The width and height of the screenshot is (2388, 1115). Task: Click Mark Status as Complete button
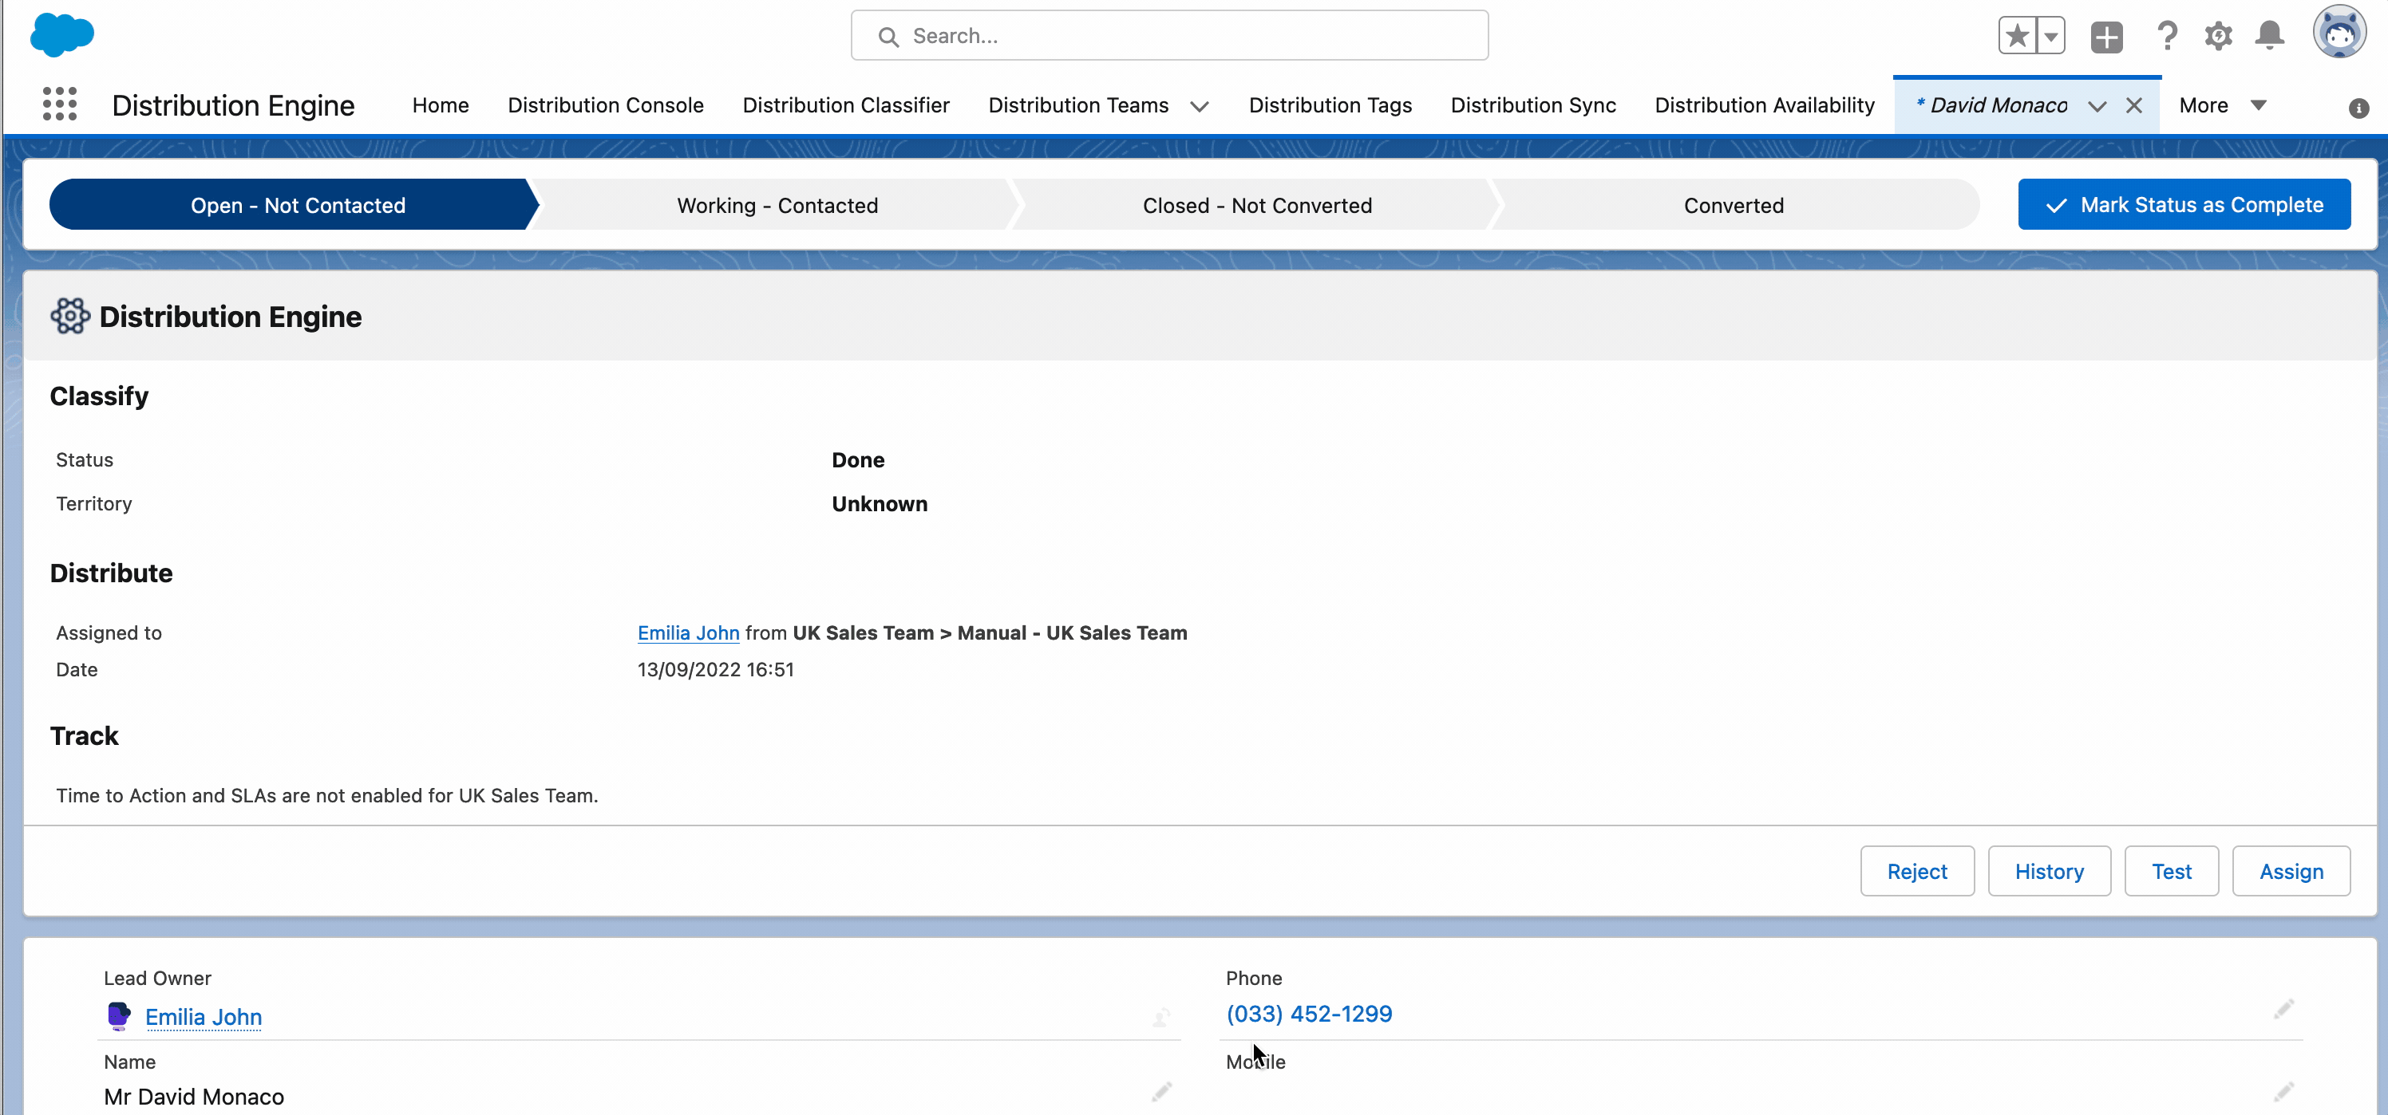point(2184,205)
